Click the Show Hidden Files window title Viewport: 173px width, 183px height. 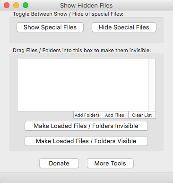coord(86,5)
